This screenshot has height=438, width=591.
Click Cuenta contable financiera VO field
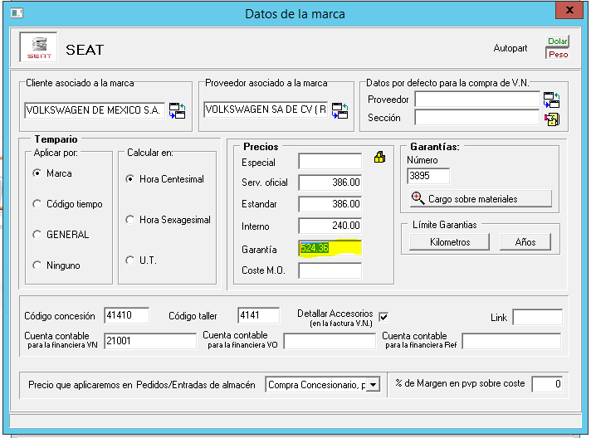(x=330, y=341)
